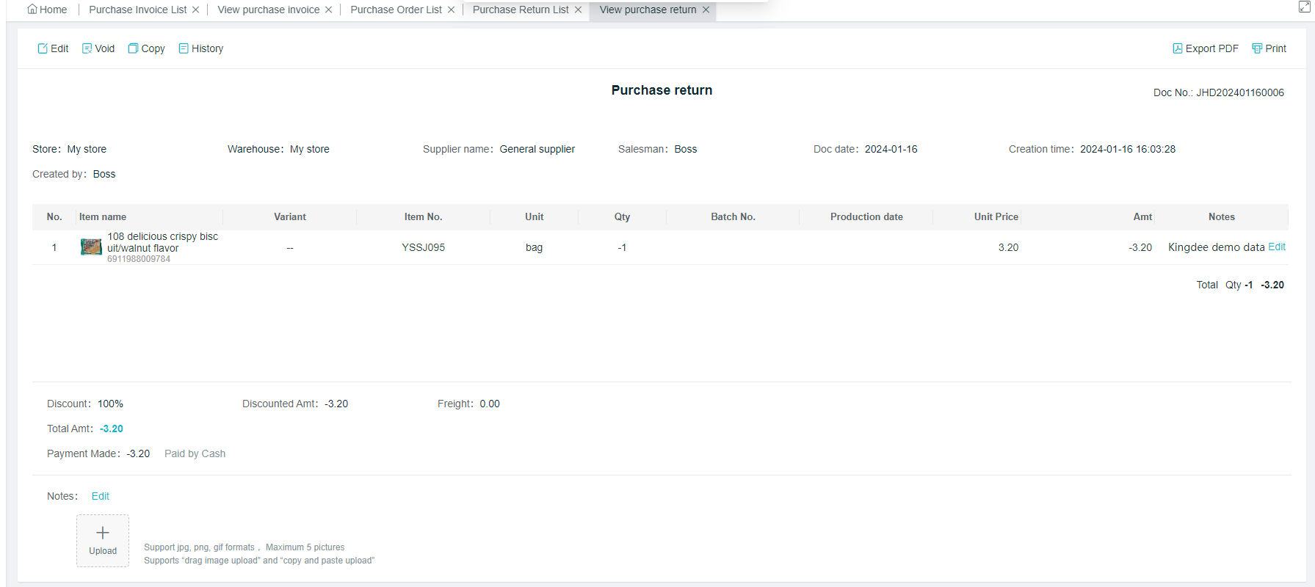Click the Item name column header
Viewport: 1315px width, 587px height.
point(103,216)
